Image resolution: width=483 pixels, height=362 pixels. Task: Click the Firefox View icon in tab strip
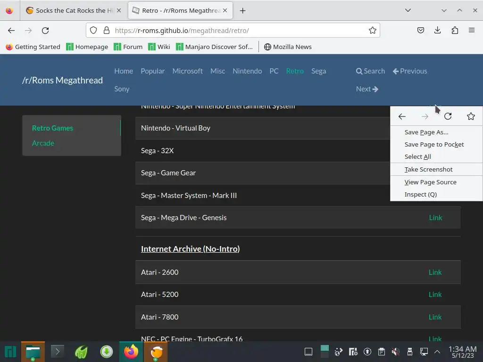[9, 11]
